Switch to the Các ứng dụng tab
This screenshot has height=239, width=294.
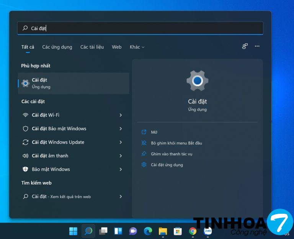[x=57, y=47]
